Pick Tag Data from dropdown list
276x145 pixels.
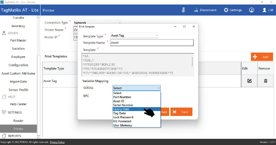(119, 113)
